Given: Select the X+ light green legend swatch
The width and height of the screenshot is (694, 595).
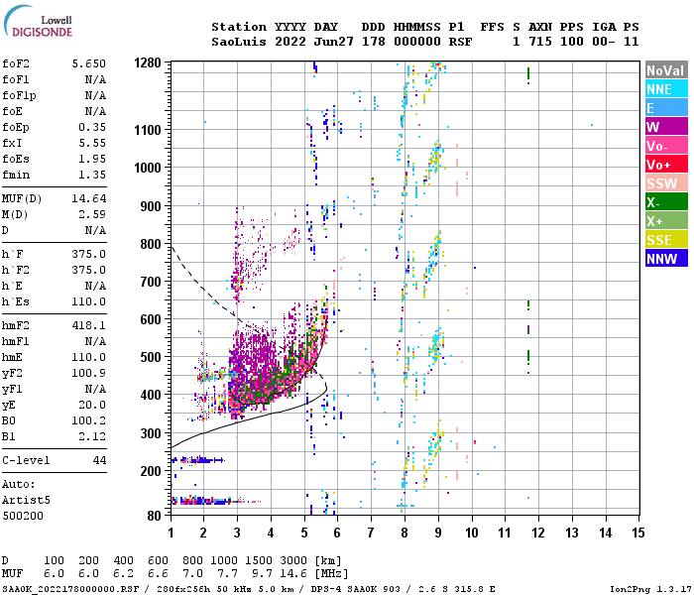Looking at the screenshot, I should point(666,221).
